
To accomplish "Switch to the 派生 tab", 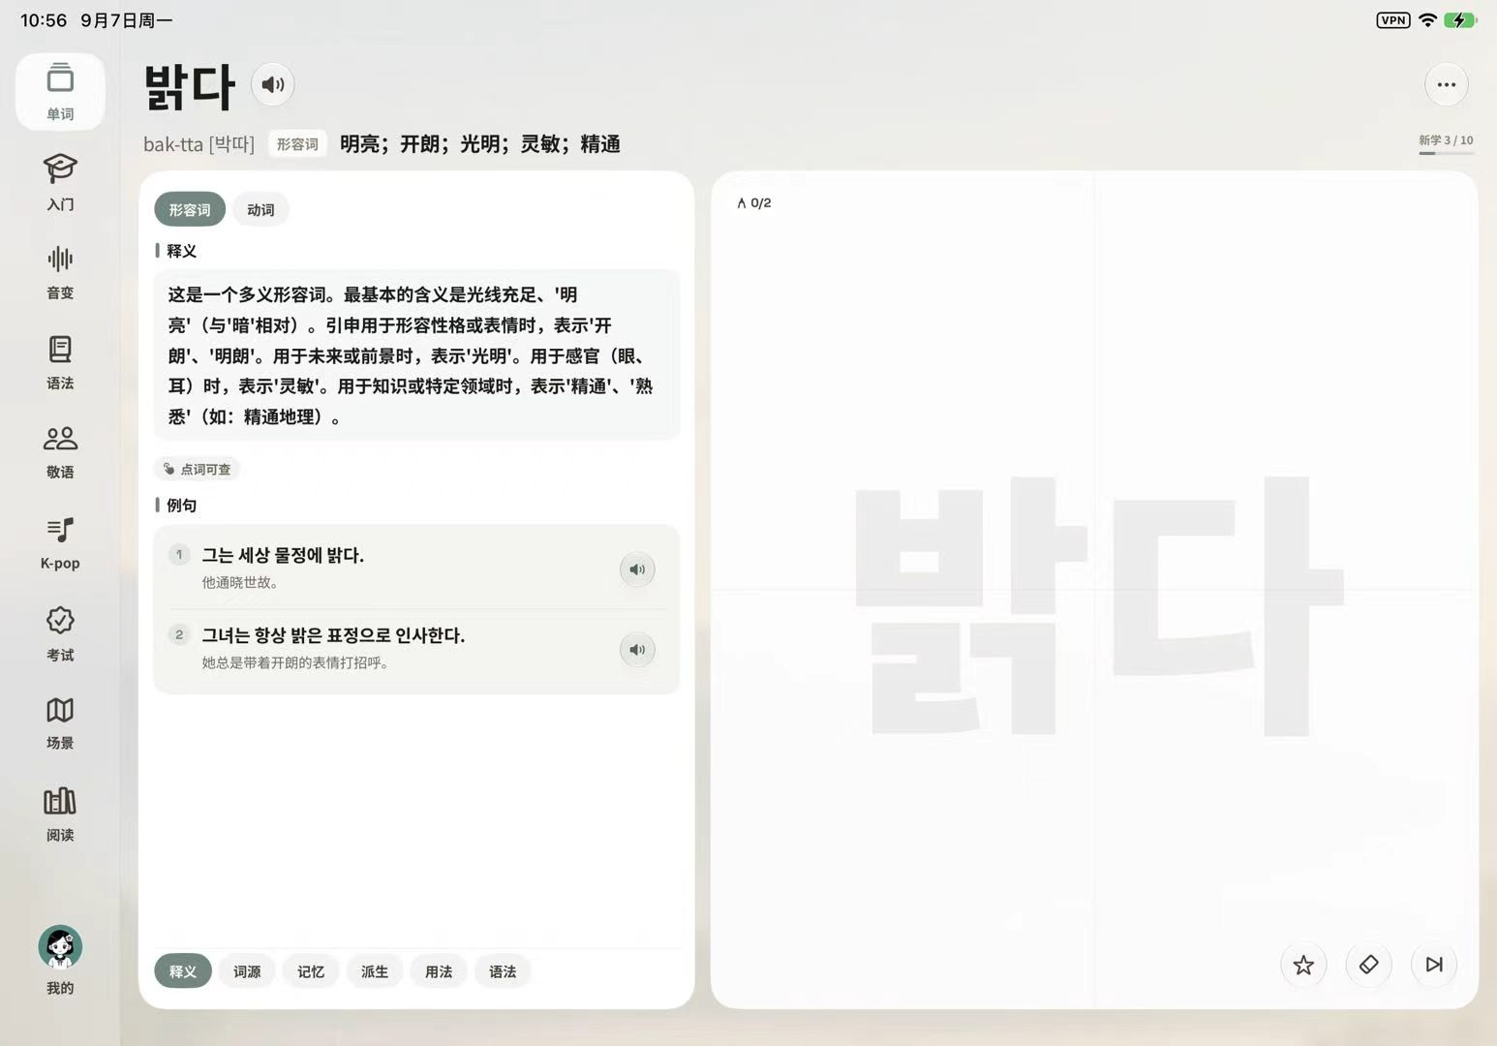I will pos(375,971).
